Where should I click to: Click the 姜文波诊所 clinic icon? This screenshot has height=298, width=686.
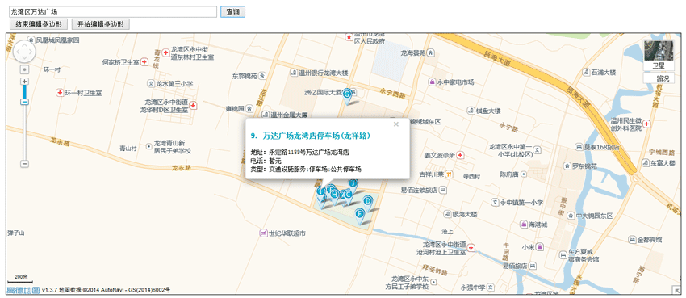click(460, 155)
